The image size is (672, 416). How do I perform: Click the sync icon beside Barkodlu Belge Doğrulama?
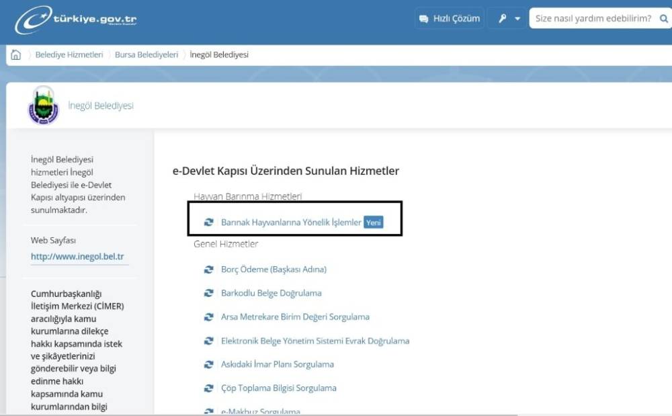(x=208, y=293)
